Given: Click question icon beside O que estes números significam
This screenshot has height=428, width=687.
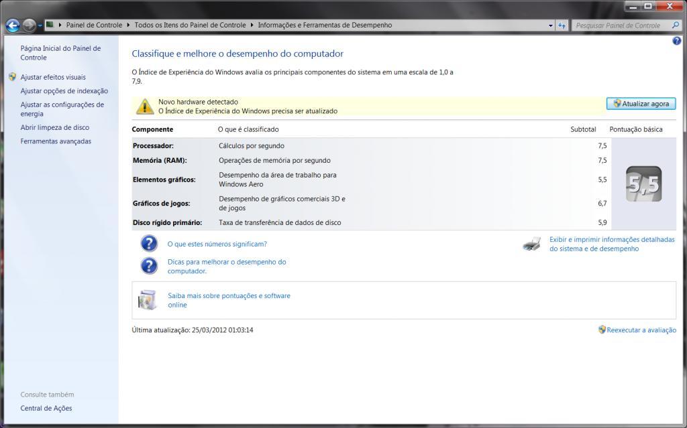Looking at the screenshot, I should coord(149,244).
